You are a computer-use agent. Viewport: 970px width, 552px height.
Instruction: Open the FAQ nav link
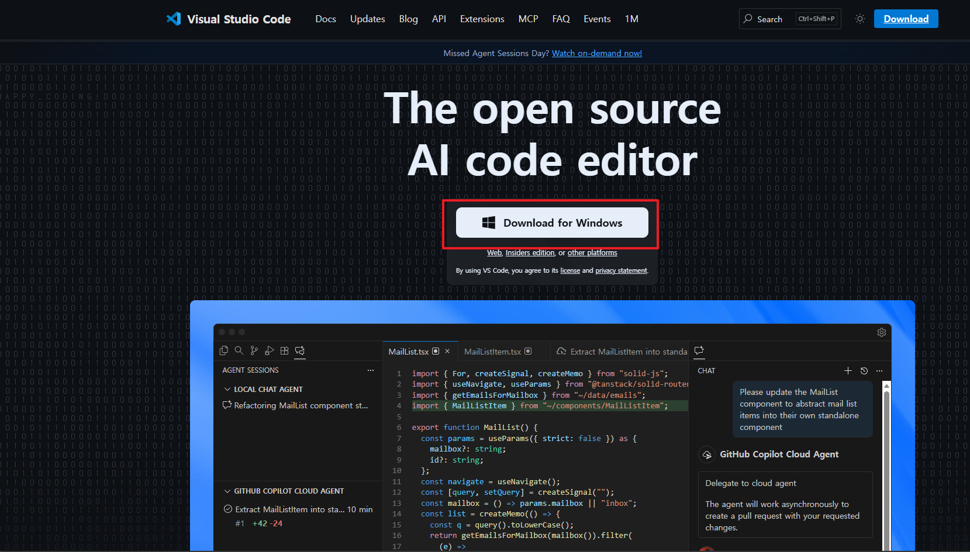coord(561,19)
